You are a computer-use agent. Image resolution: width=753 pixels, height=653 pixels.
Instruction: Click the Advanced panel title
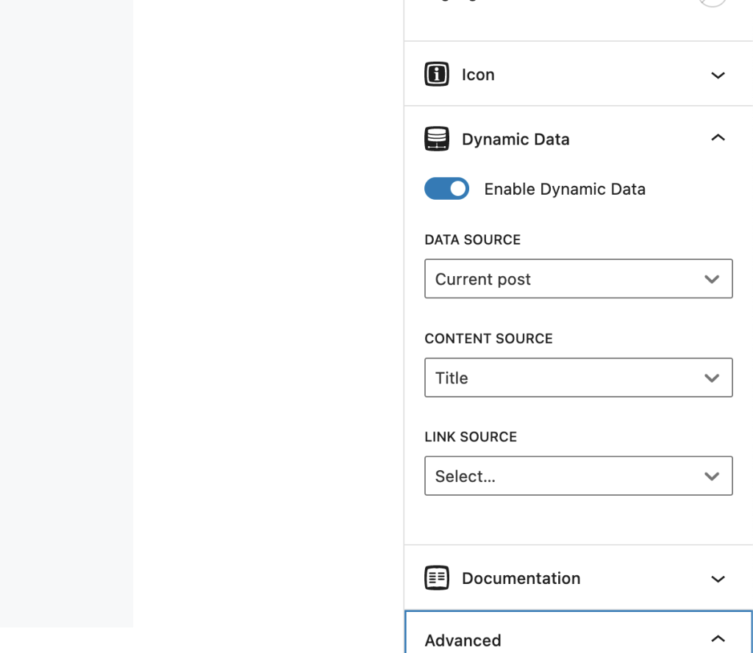tap(463, 641)
